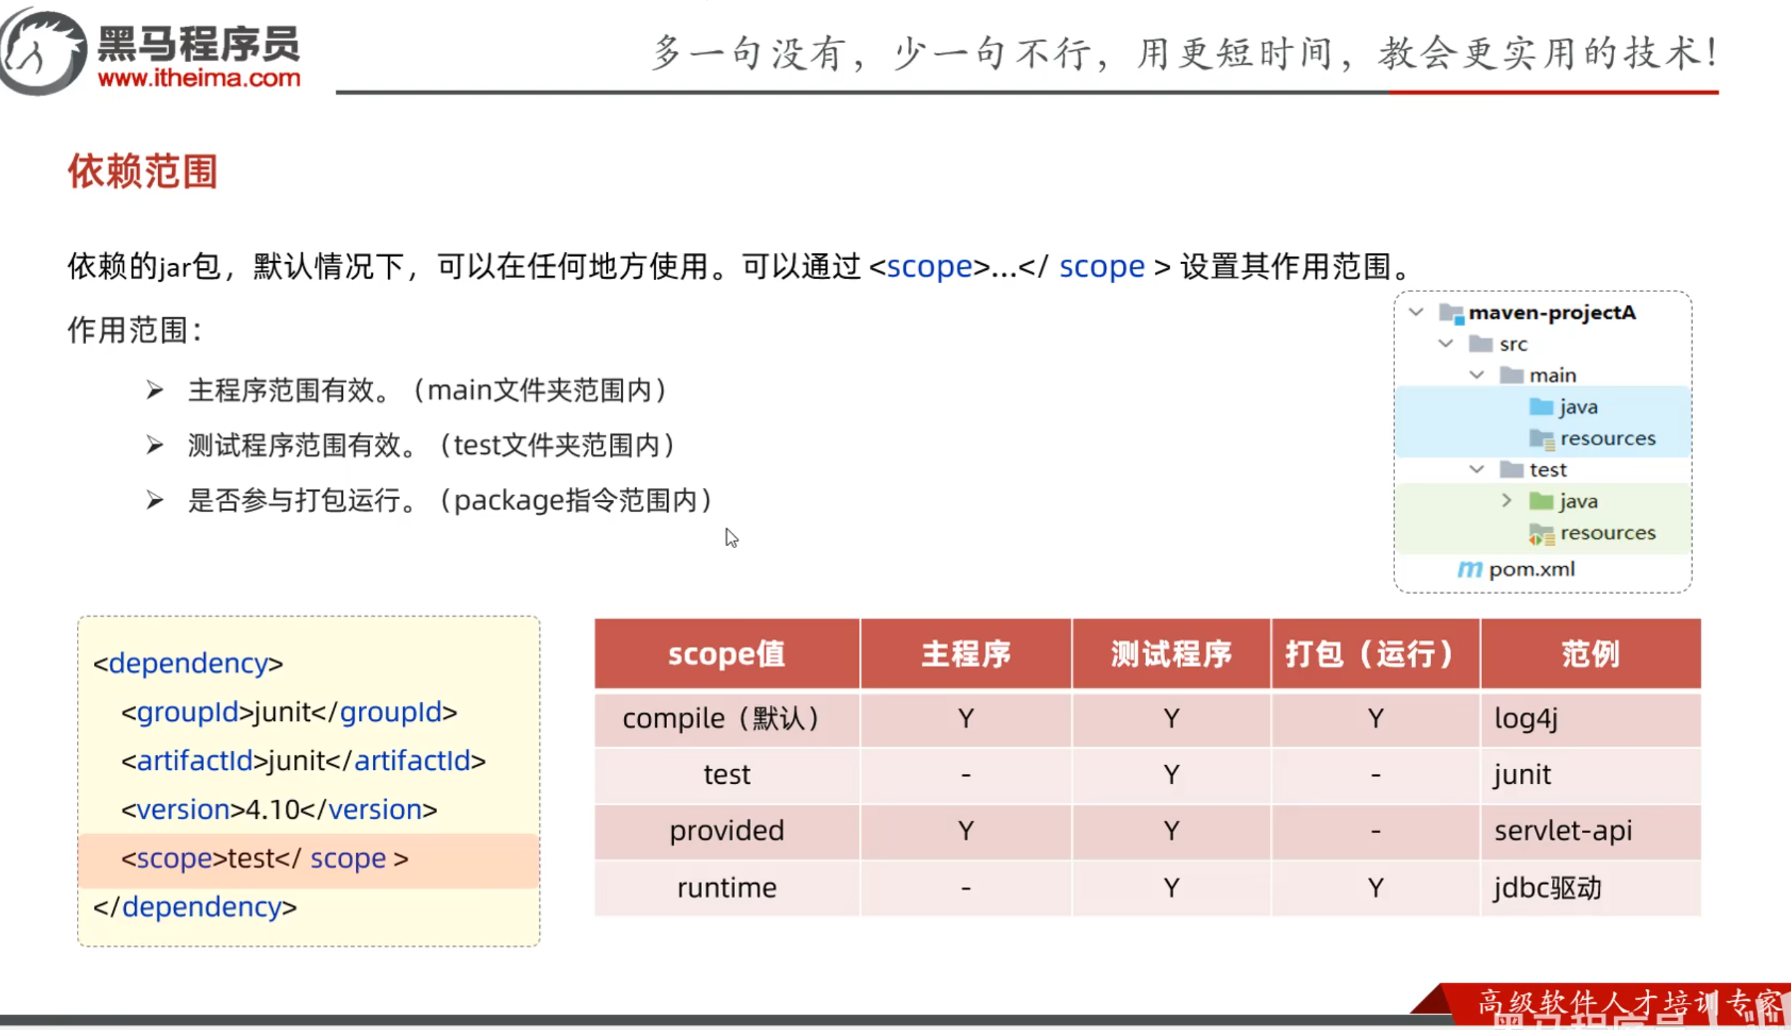The image size is (1791, 1030).
Task: Click the itheima horse logo
Action: click(42, 51)
